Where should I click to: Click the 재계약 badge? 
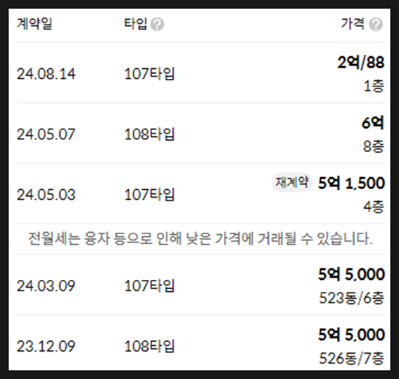point(292,183)
